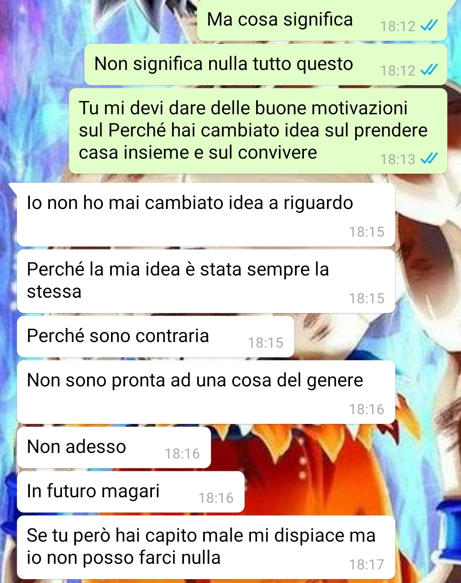The height and width of the screenshot is (583, 461).
Task: Select the 'Se tu però hai capito male' message
Action: 206,547
